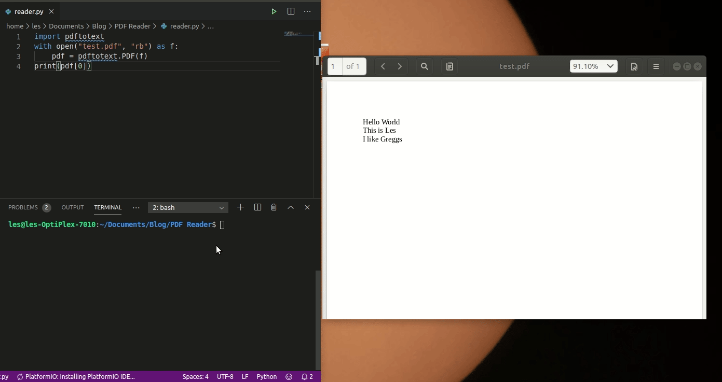This screenshot has width=722, height=382.
Task: Expand the 2: bash terminal dropdown
Action: tap(188, 207)
